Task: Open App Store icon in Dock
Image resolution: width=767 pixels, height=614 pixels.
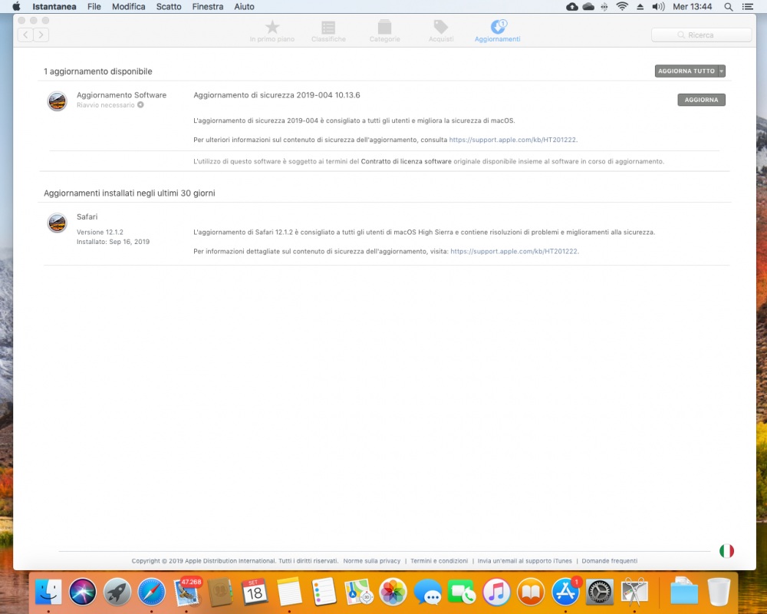Action: click(x=565, y=592)
